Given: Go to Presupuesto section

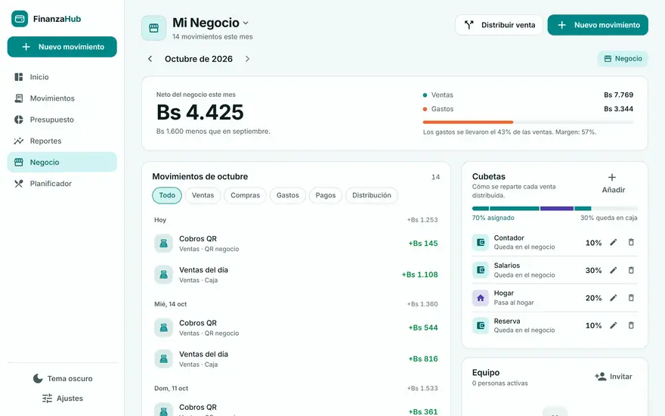Looking at the screenshot, I should 62,120.
